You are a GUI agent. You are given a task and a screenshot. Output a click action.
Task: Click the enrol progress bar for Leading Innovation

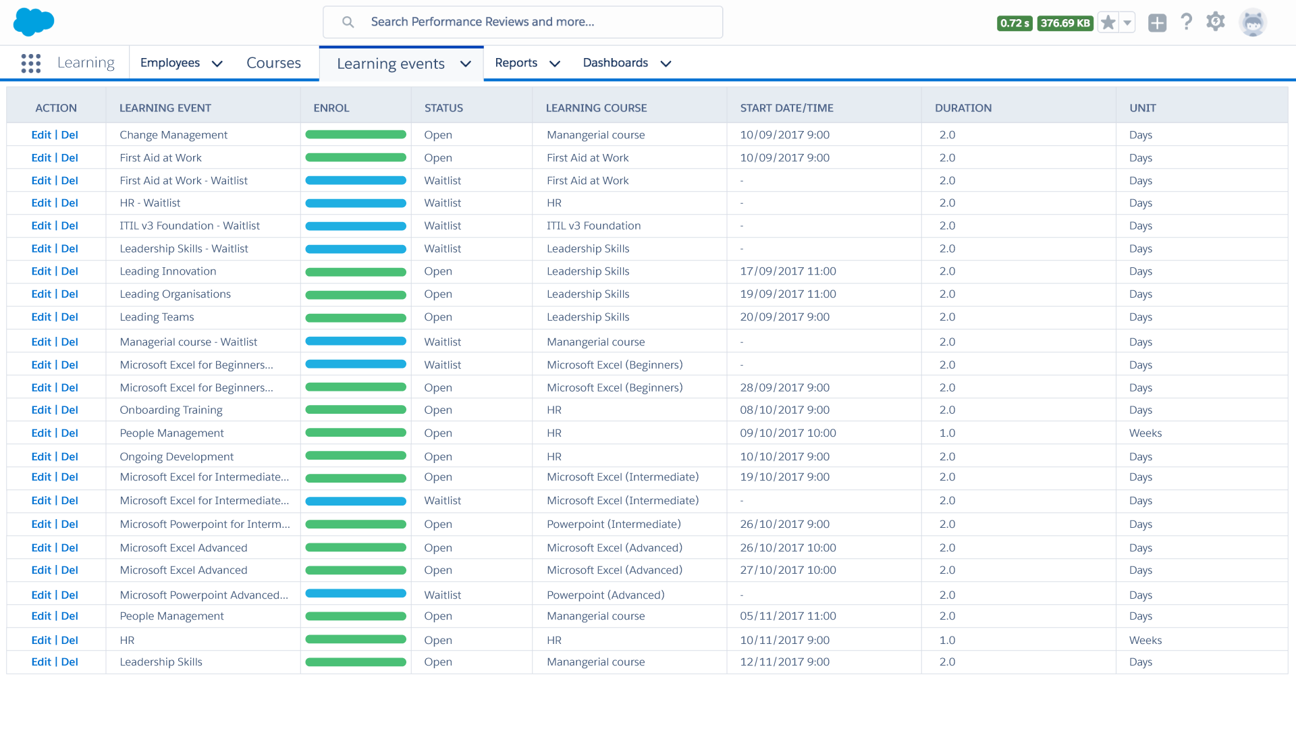tap(356, 271)
